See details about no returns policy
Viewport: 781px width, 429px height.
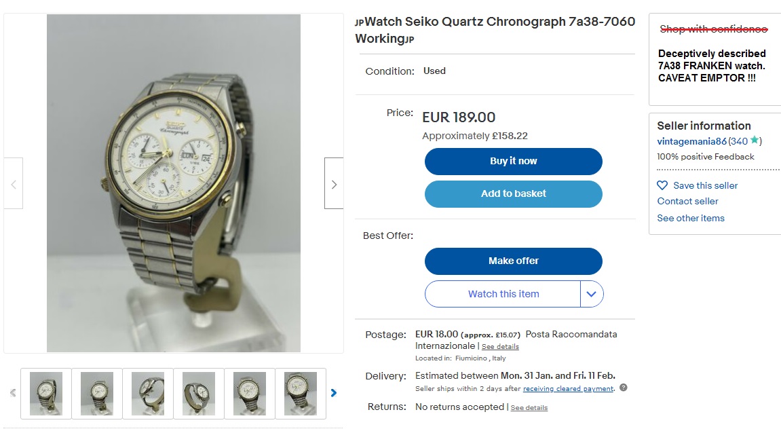pos(529,407)
